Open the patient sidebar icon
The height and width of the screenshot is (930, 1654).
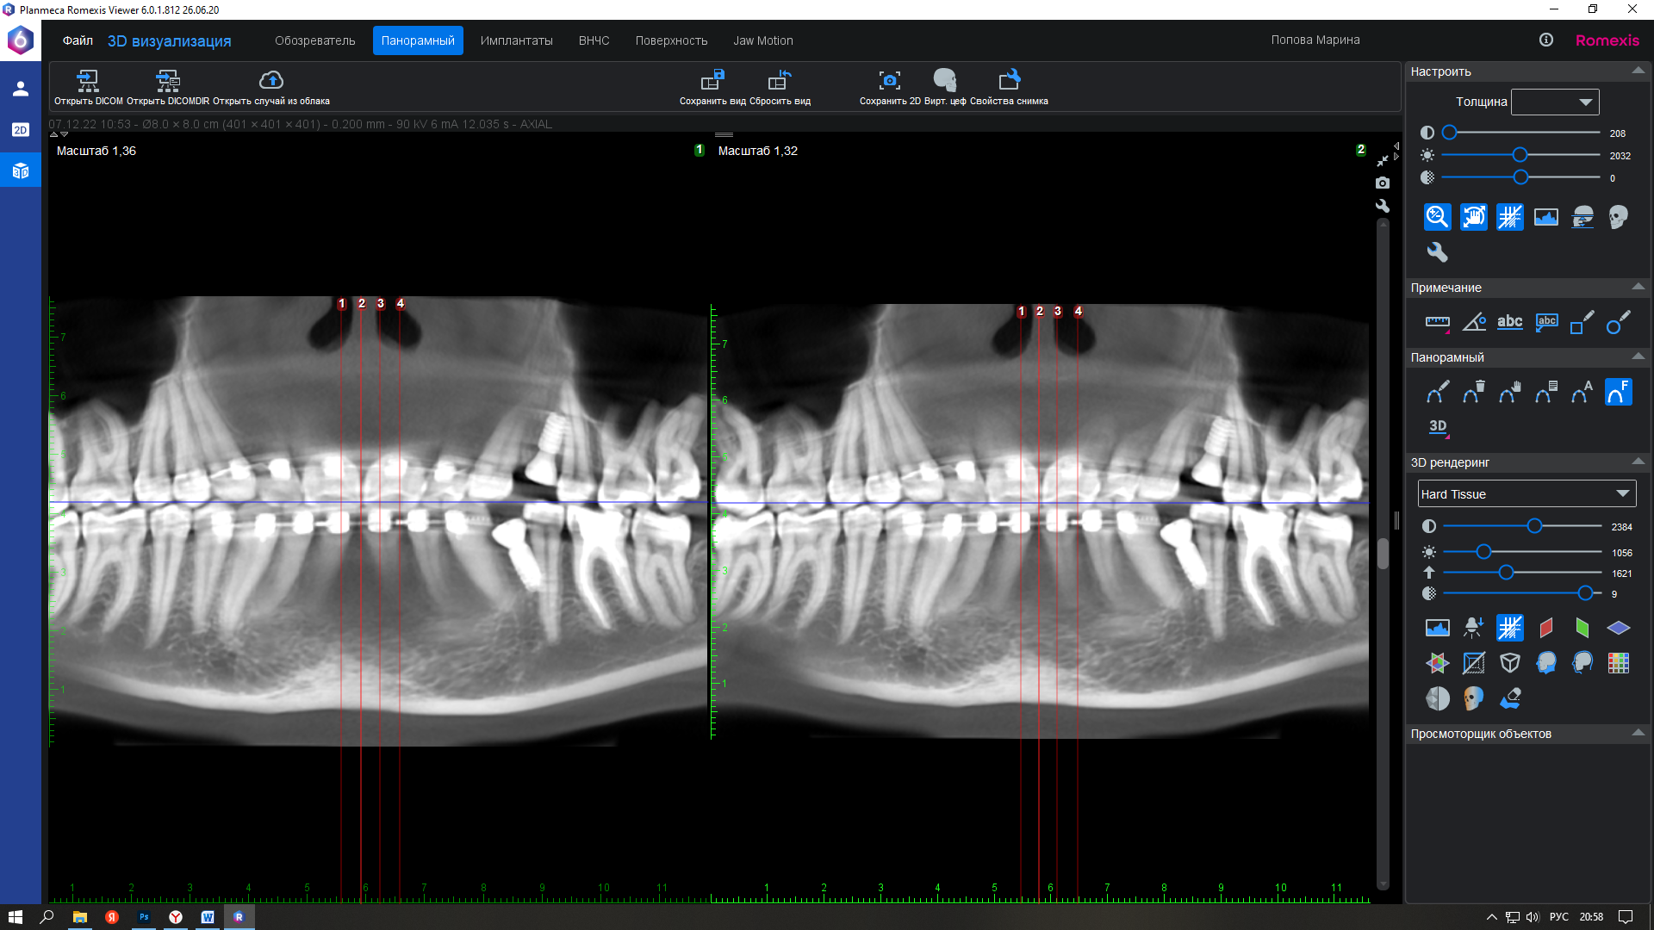(21, 89)
